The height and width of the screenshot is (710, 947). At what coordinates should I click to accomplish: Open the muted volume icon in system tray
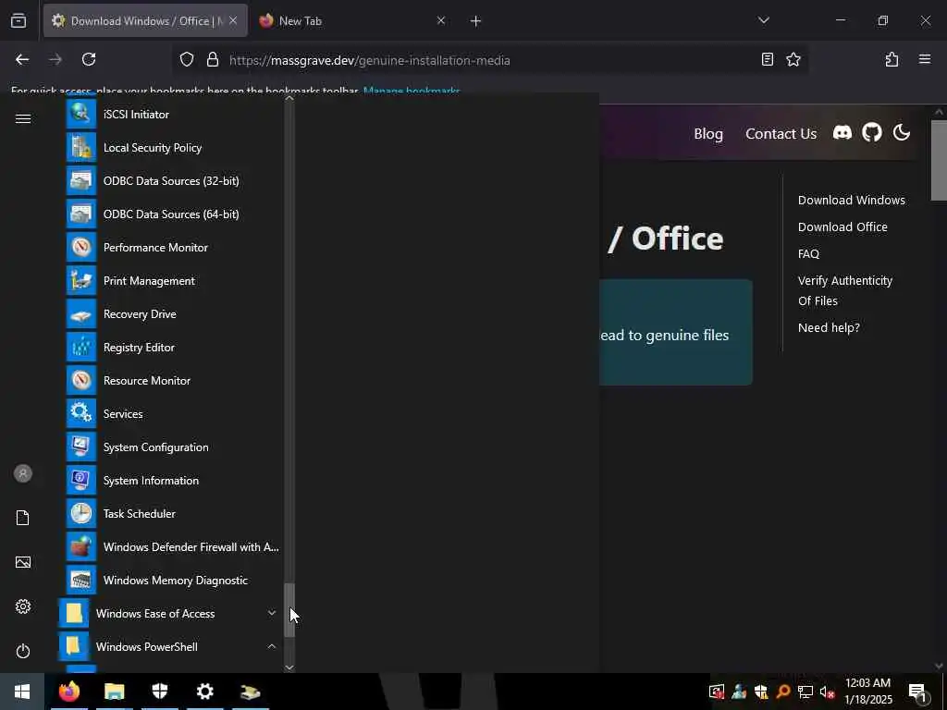pos(827,692)
